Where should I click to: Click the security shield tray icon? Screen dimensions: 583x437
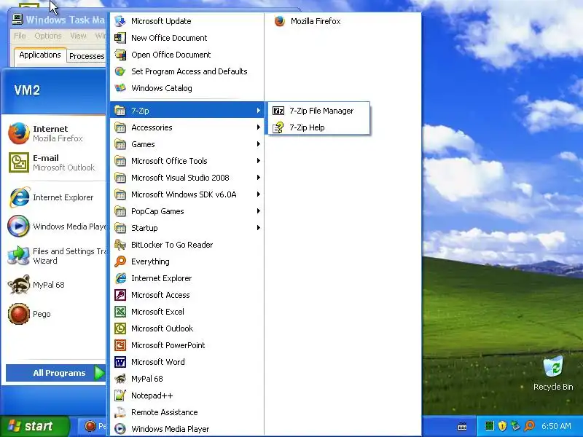tap(502, 426)
